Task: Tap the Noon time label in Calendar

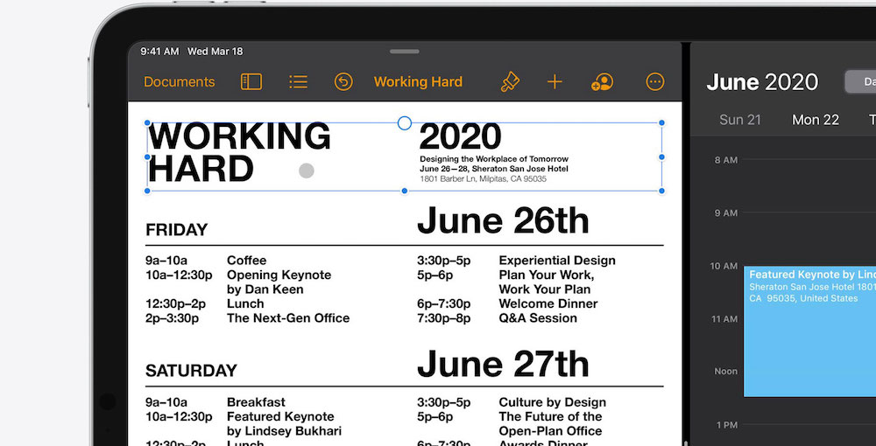Action: pyautogui.click(x=725, y=372)
